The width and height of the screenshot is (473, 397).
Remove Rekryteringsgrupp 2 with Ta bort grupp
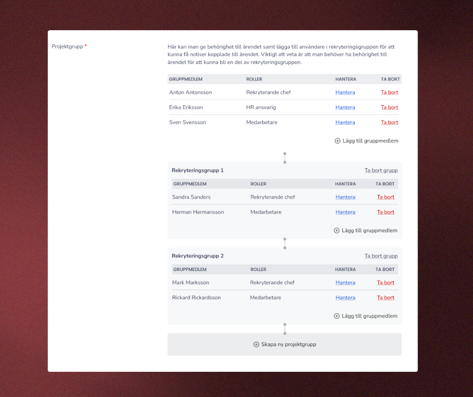click(381, 256)
